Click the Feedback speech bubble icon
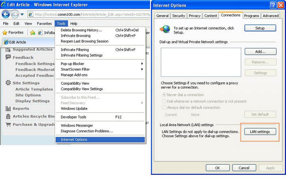The height and width of the screenshot is (183, 286). (x=9, y=58)
